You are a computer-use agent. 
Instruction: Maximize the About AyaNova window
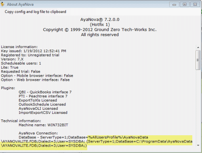tap(185, 4)
